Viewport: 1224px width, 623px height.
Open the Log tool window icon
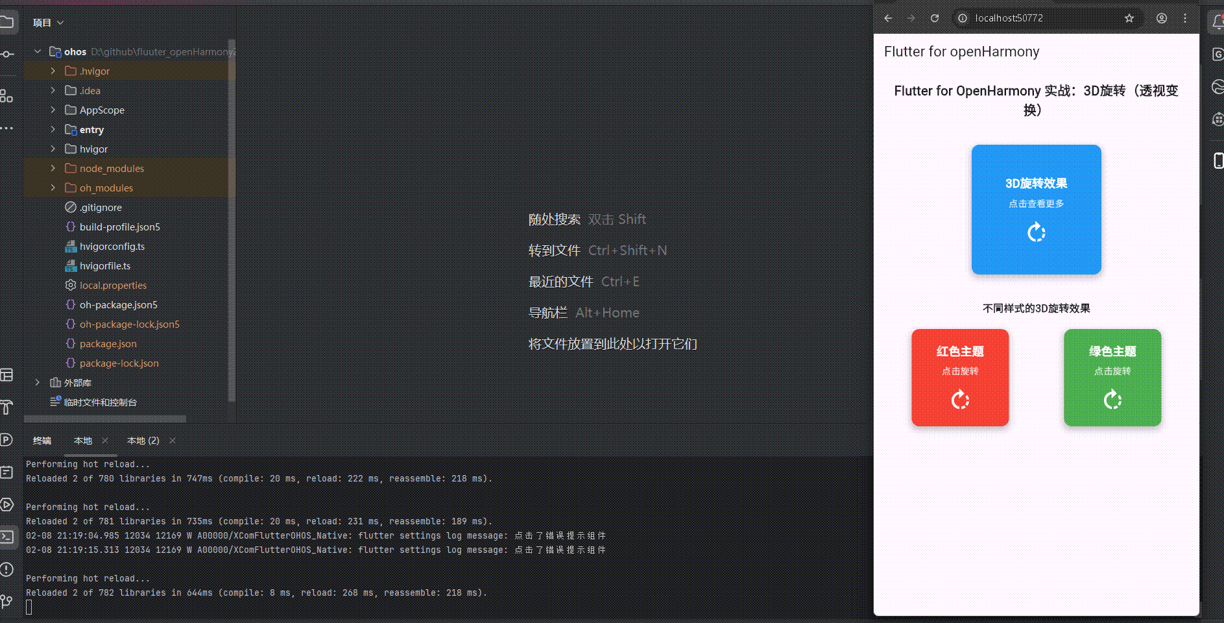click(x=6, y=472)
